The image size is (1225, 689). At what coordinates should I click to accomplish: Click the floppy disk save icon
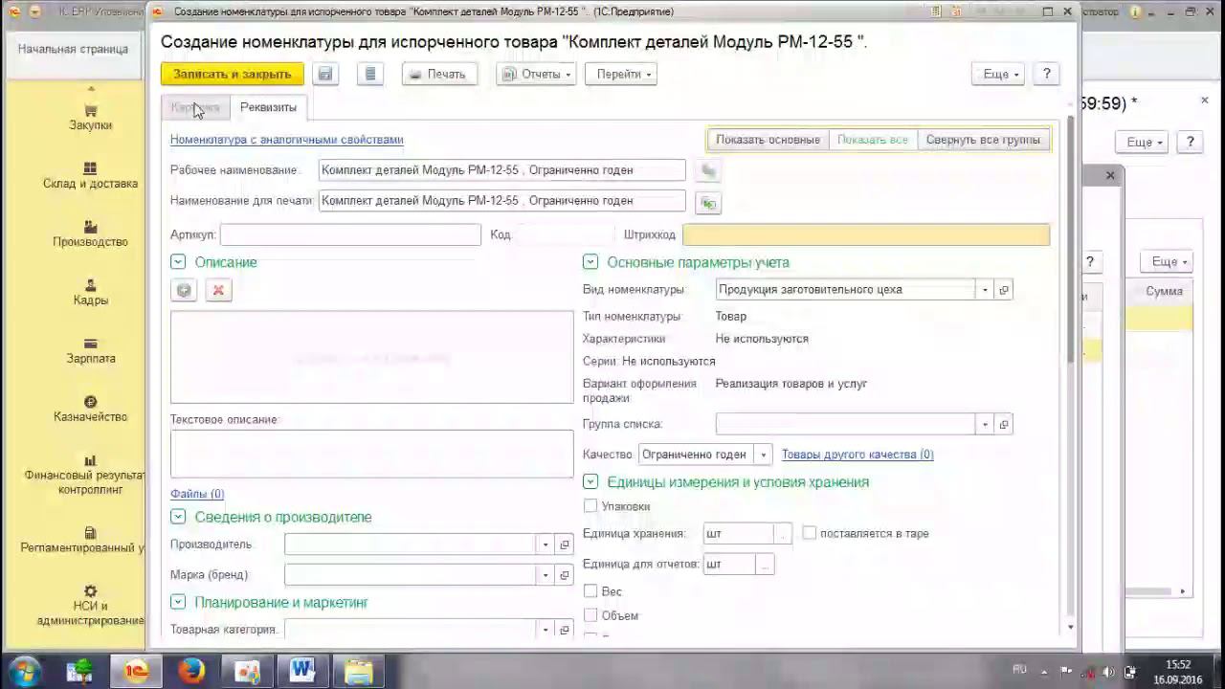point(325,74)
